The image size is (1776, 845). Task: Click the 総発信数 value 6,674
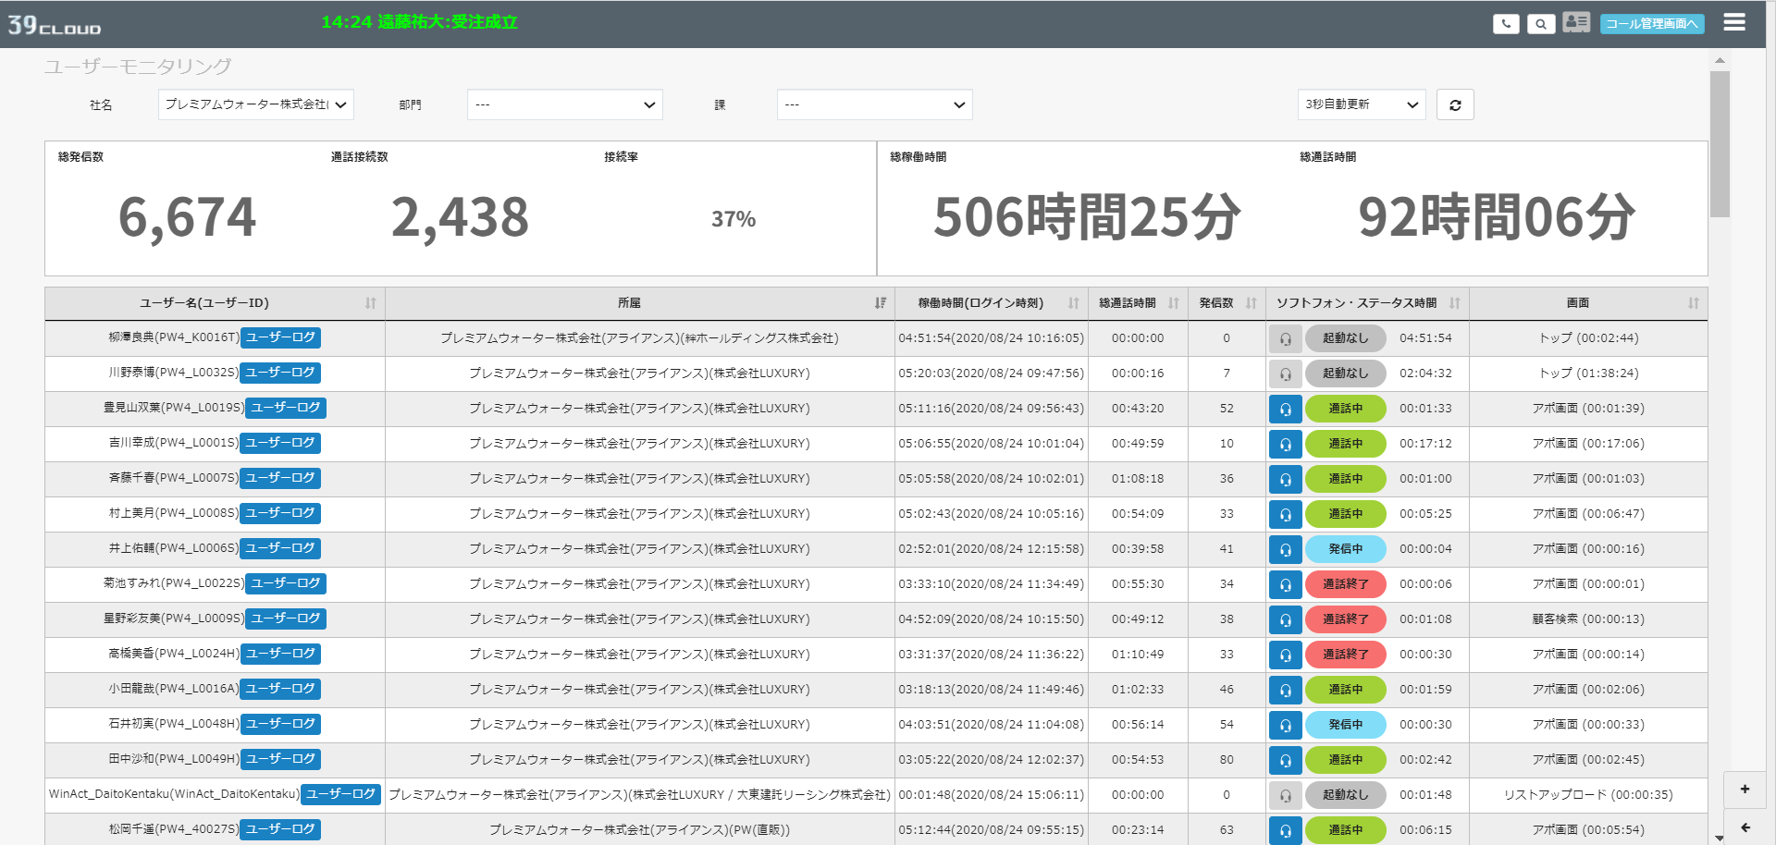coord(187,218)
